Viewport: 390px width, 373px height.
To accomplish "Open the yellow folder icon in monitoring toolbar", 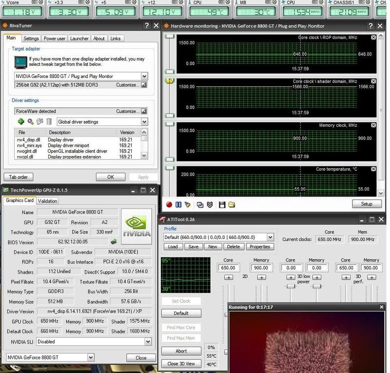I will [232, 204].
